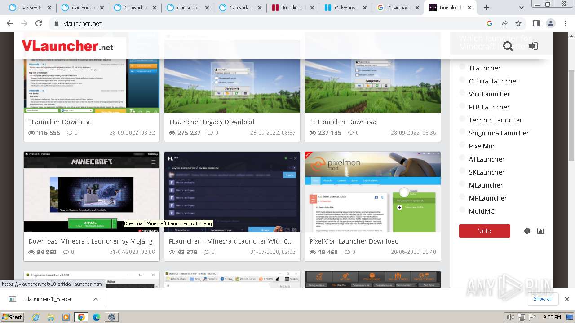Select MLauncher poll option
Image resolution: width=575 pixels, height=323 pixels.
pyautogui.click(x=462, y=184)
